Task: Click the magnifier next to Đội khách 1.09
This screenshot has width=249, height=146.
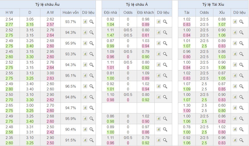Action: pyautogui.click(x=165, y=76)
